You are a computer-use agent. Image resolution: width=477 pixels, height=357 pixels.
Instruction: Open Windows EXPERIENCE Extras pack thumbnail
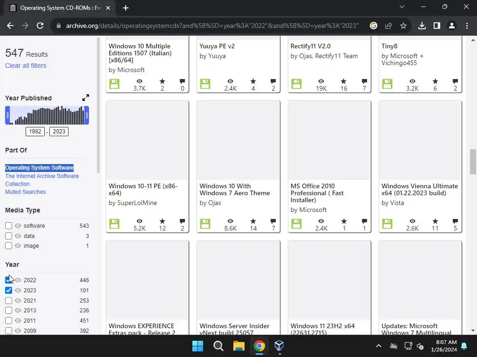tap(148, 280)
